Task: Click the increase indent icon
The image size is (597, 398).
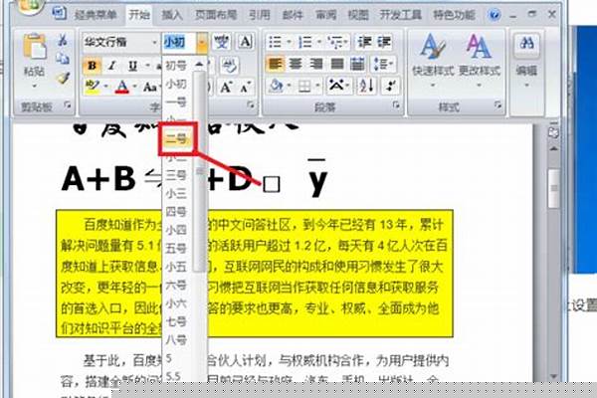Action: point(383,42)
